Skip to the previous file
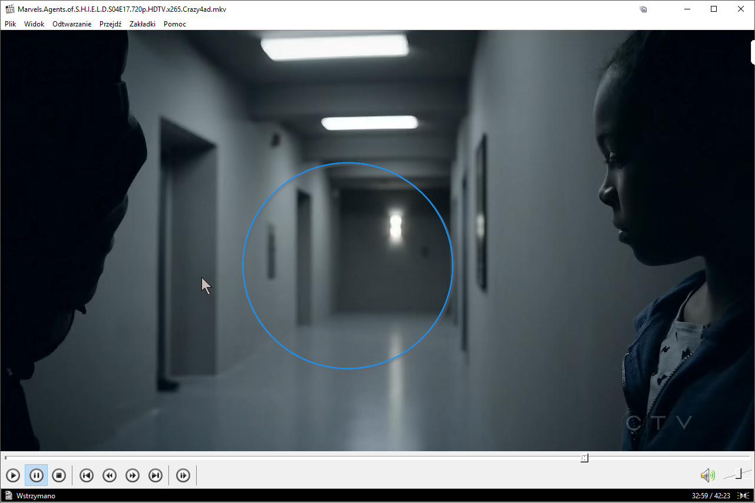The width and height of the screenshot is (755, 503). click(x=87, y=475)
